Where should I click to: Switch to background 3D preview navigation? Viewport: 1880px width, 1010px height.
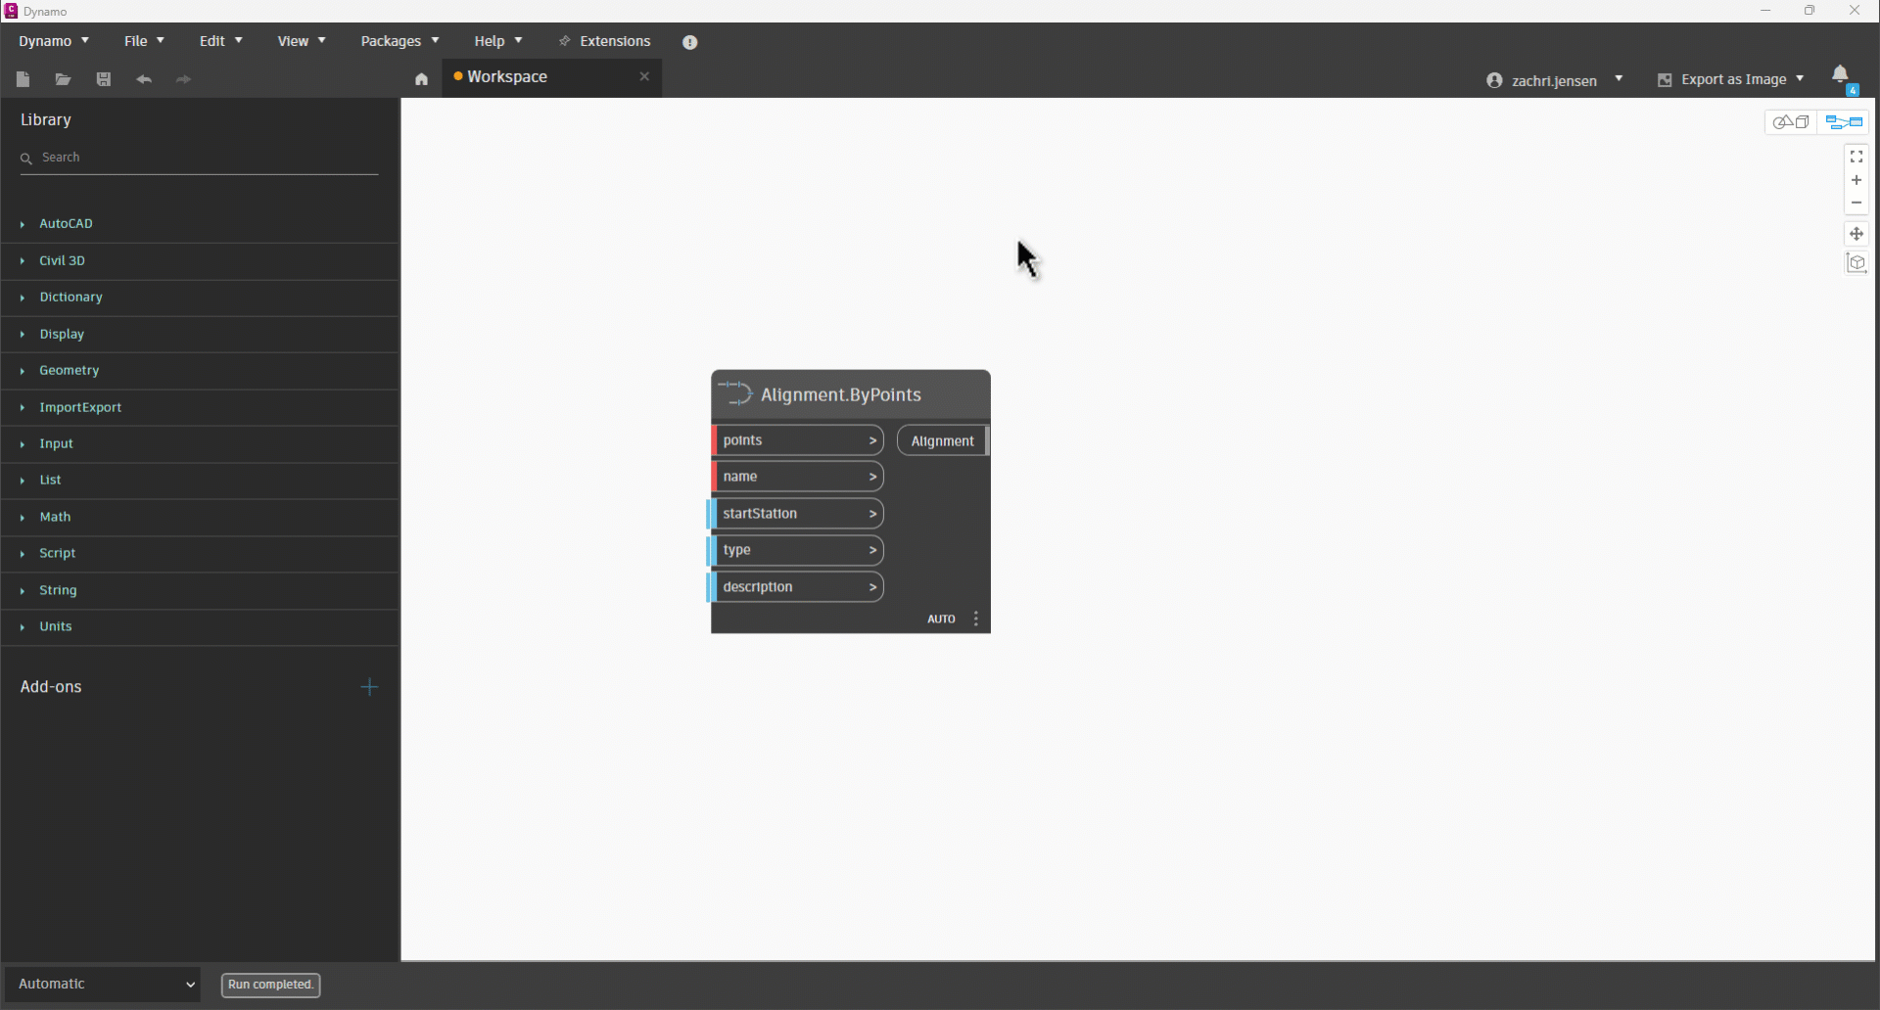pos(1792,122)
